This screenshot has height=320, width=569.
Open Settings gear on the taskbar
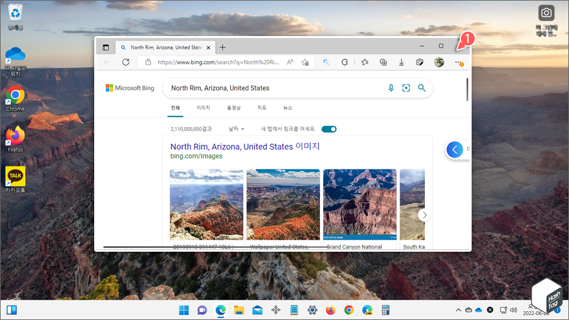point(312,310)
